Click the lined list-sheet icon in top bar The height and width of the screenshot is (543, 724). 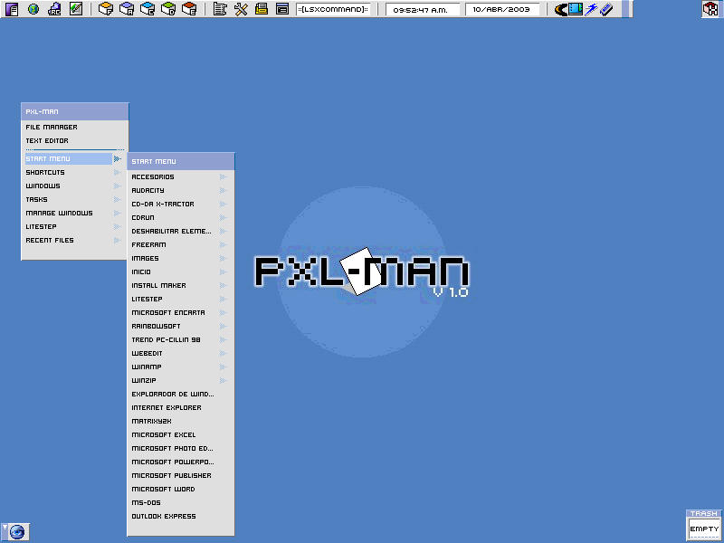pyautogui.click(x=220, y=9)
